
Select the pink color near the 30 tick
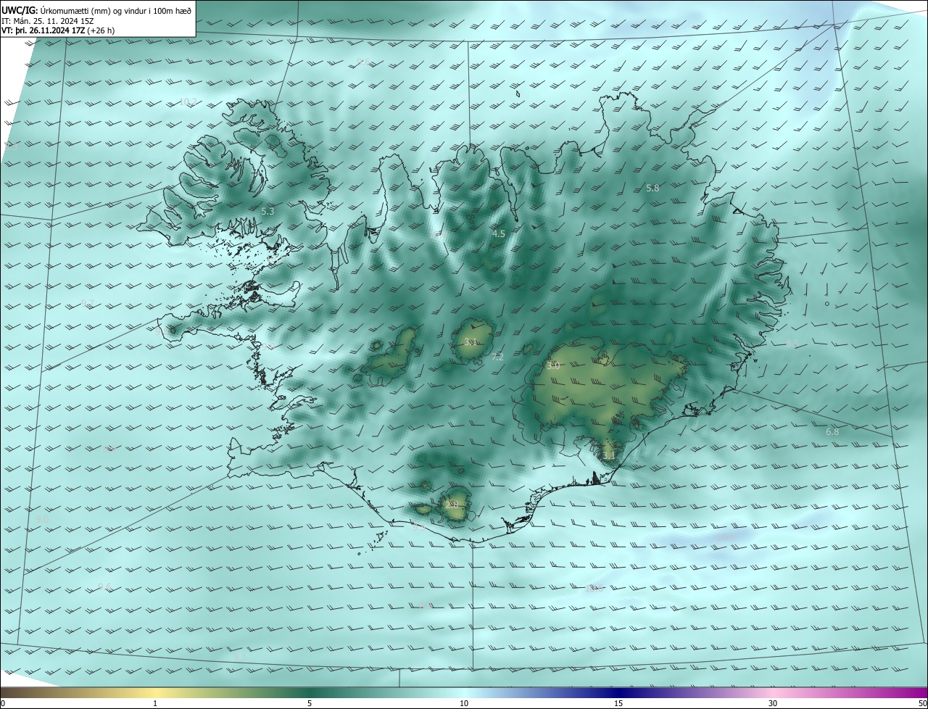tap(773, 692)
